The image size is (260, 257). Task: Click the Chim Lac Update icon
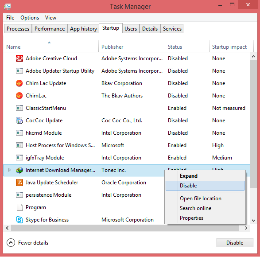19,83
